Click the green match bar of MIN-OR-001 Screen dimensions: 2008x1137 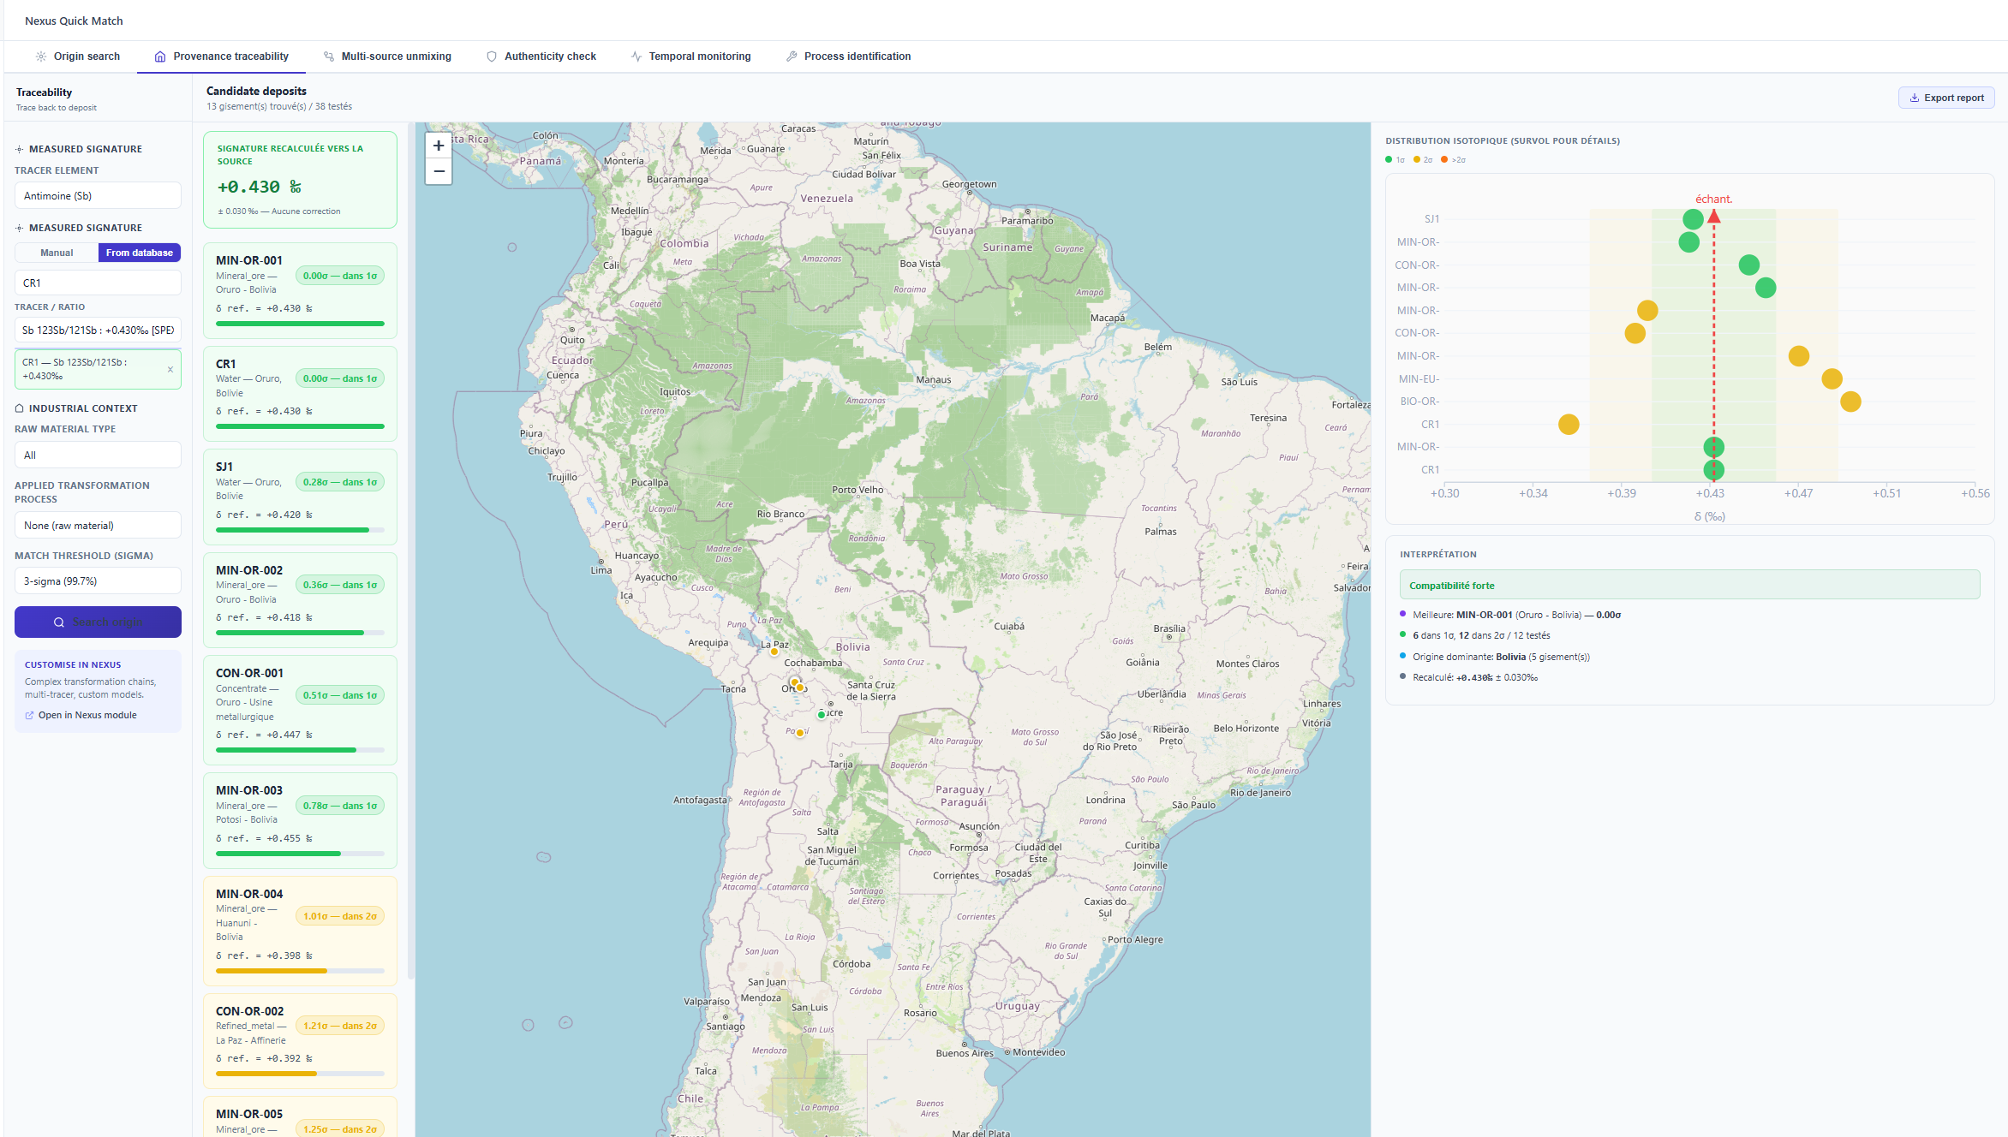tap(300, 324)
